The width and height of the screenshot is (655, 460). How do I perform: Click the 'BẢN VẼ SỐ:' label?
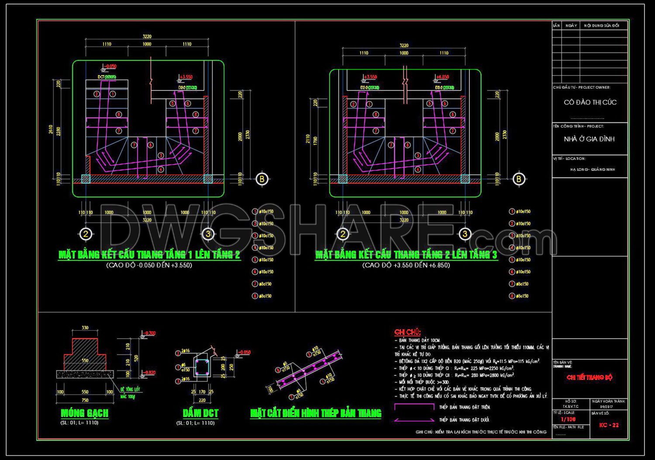pos(600,413)
